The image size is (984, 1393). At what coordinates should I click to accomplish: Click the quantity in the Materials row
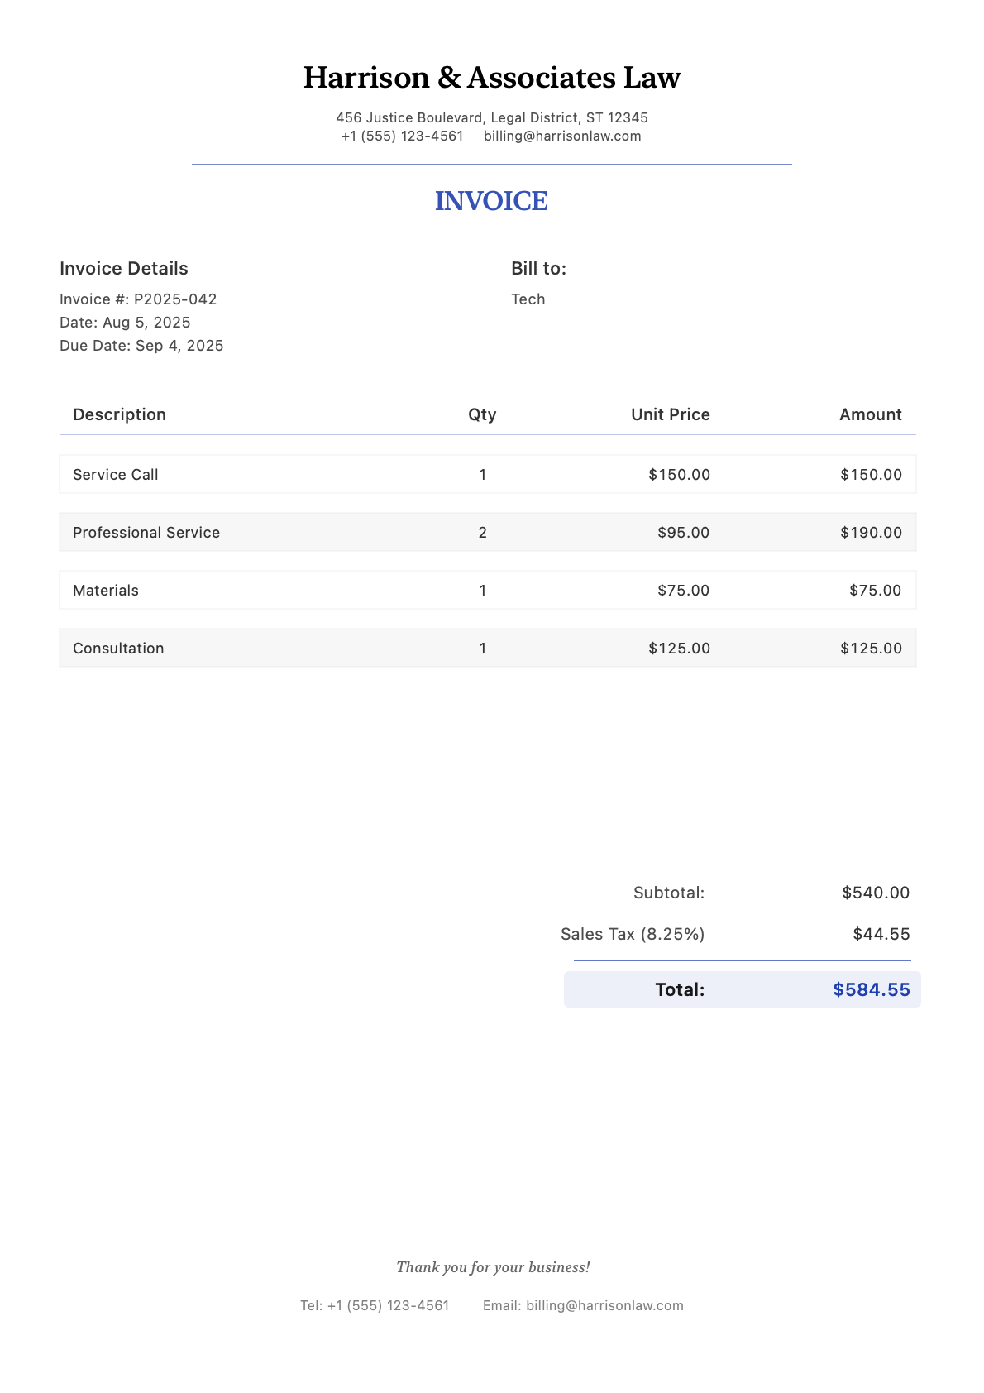(483, 591)
